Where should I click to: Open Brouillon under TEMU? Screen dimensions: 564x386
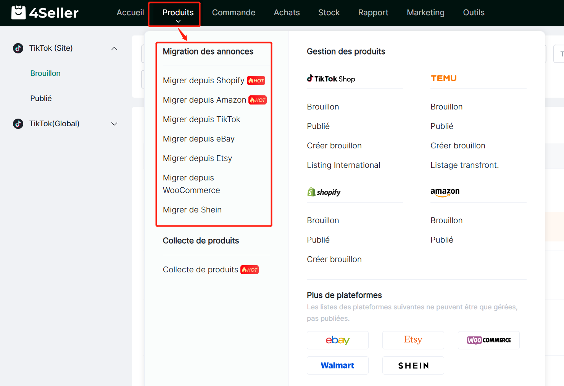[x=446, y=107]
